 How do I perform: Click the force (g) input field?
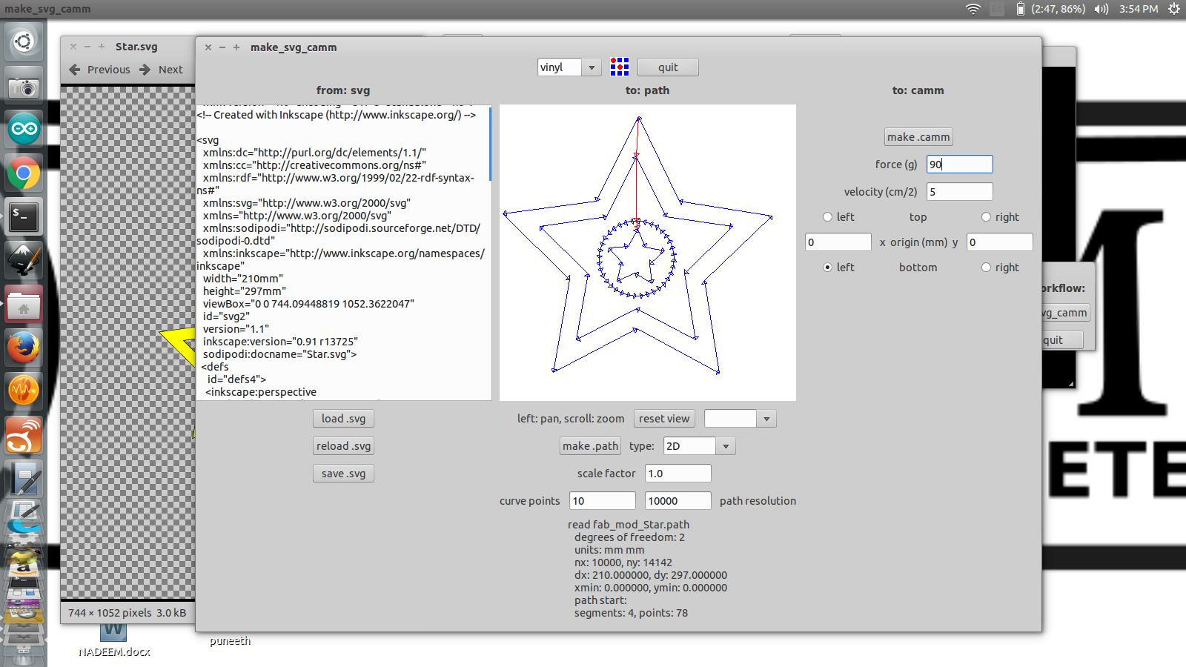click(x=959, y=165)
